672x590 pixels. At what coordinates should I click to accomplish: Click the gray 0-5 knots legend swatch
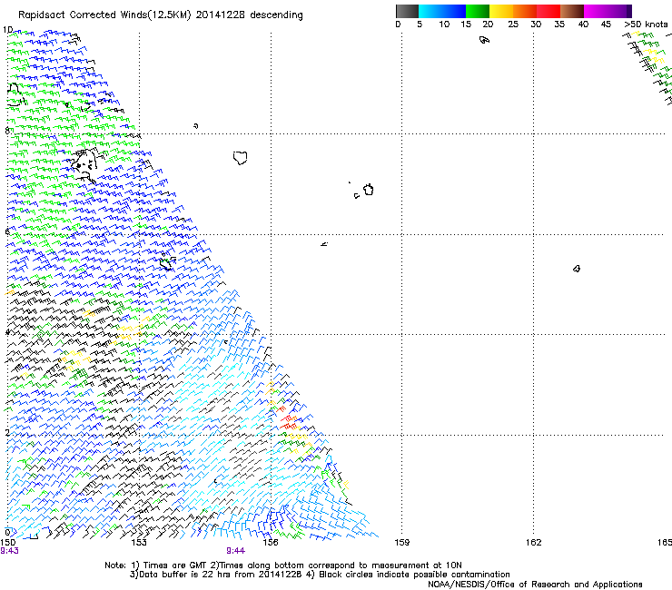[x=407, y=11]
